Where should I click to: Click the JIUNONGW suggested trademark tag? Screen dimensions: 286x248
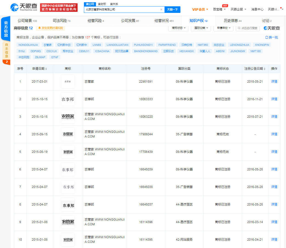click(x=237, y=51)
